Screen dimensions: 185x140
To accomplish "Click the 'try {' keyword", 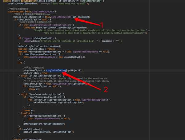I will click(x=22, y=62).
